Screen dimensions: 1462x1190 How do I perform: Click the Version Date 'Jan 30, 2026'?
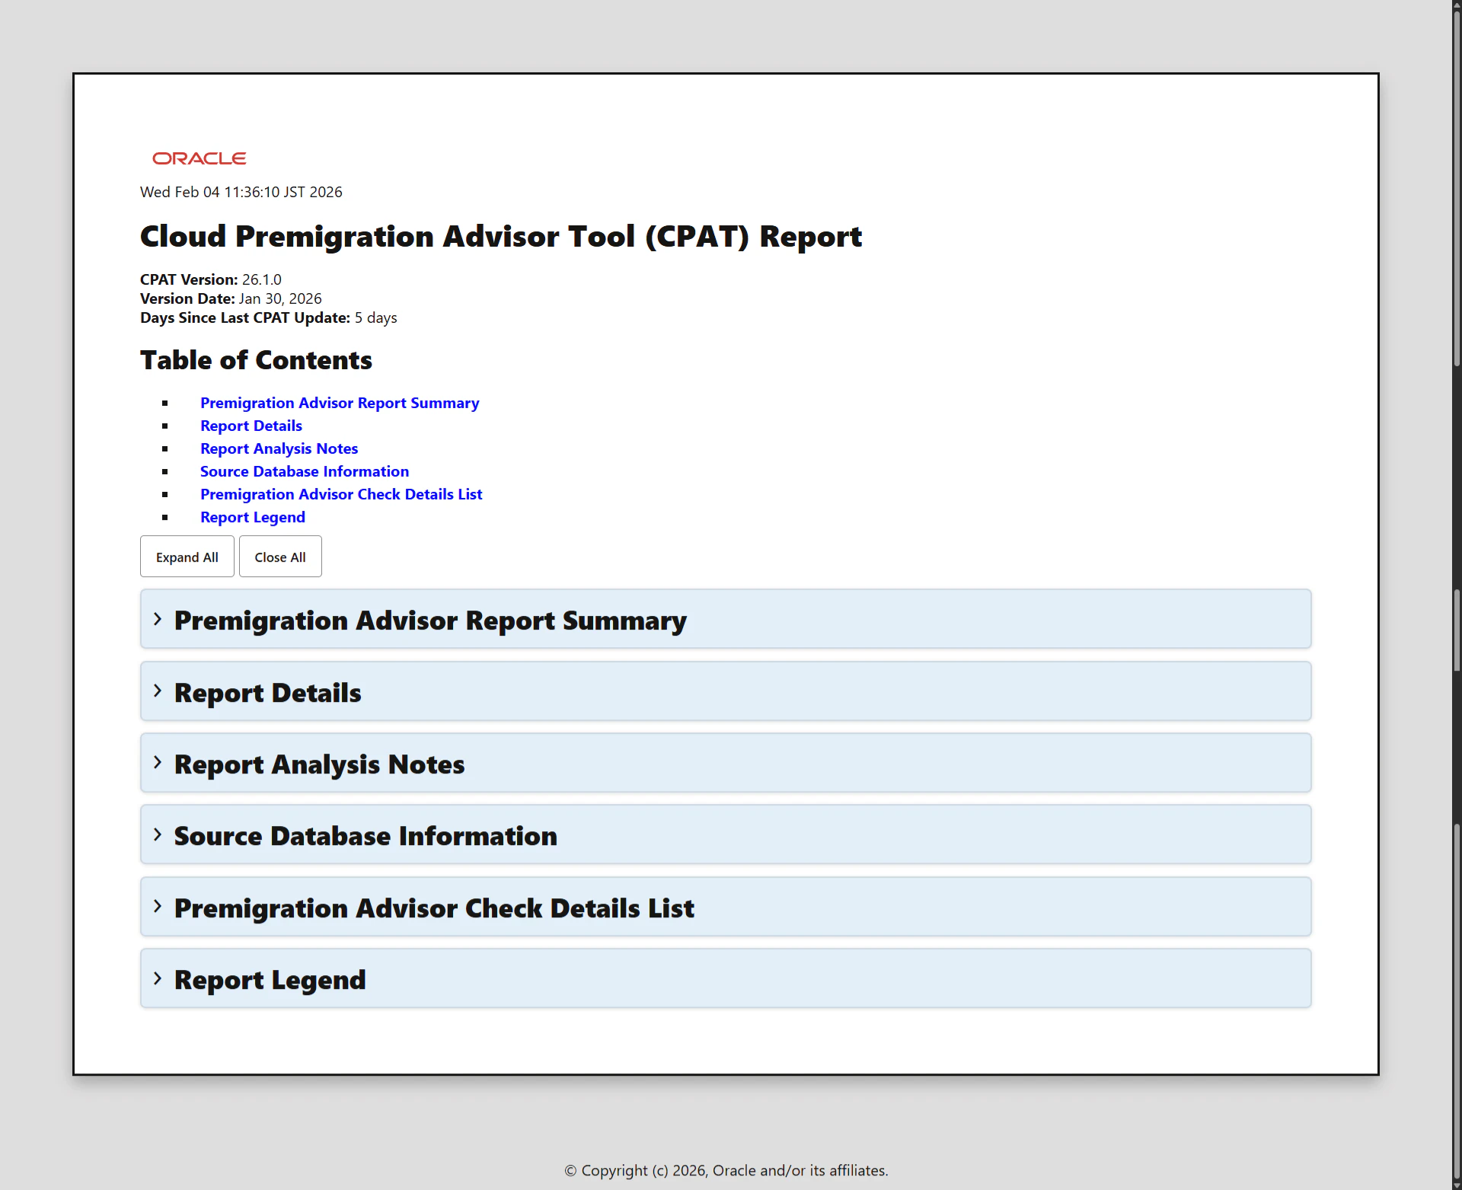coord(280,298)
